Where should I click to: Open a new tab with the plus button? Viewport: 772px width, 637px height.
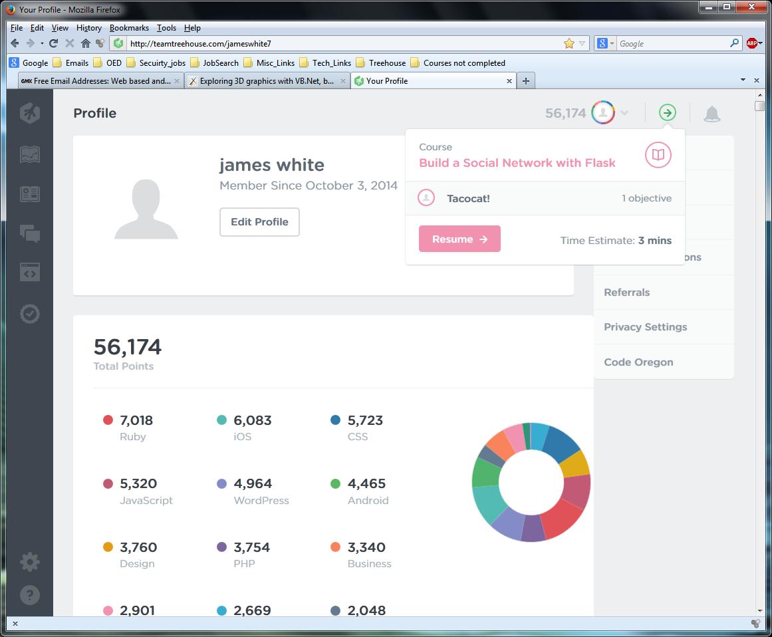point(526,80)
